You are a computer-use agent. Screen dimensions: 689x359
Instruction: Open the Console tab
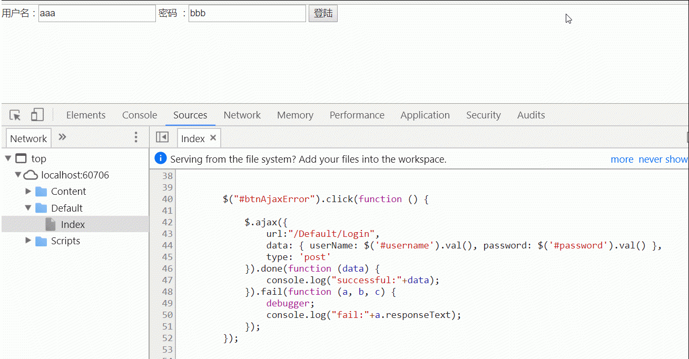(140, 115)
